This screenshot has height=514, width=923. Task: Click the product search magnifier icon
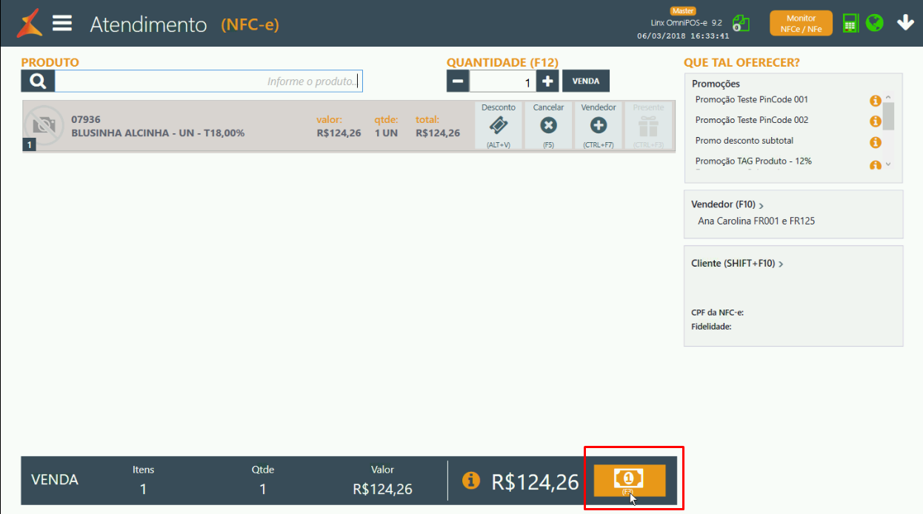(x=38, y=81)
